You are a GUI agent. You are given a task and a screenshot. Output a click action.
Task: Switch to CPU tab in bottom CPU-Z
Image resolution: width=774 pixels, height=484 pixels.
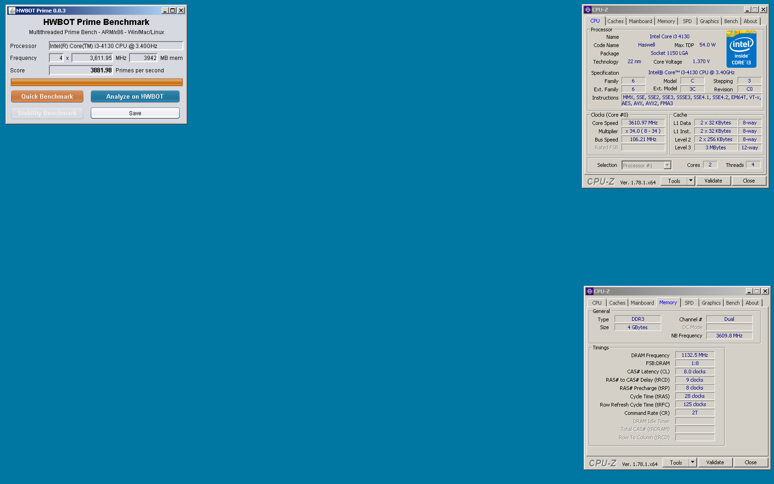click(597, 303)
